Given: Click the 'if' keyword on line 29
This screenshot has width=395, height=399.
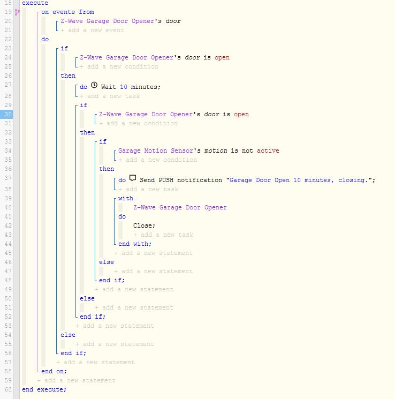Looking at the screenshot, I should click(83, 105).
